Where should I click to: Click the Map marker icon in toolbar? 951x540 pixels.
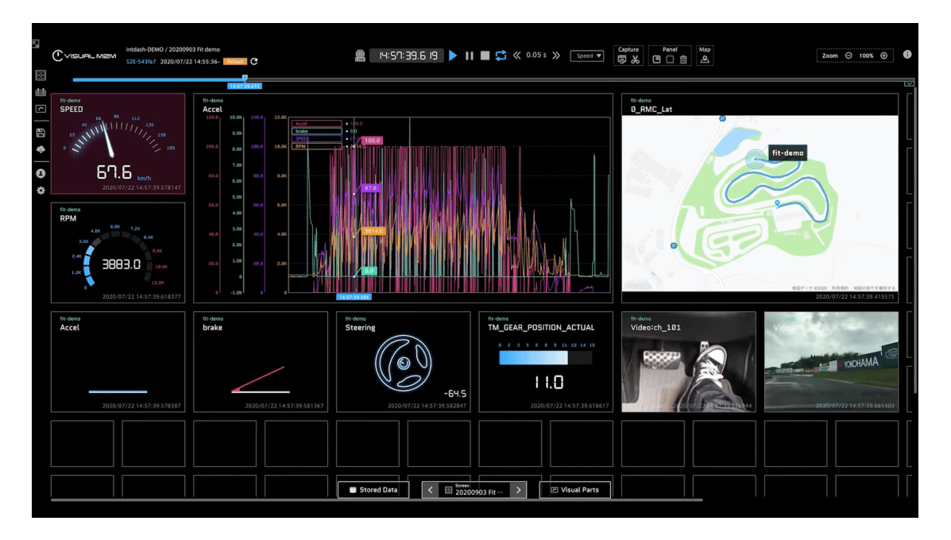pyautogui.click(x=705, y=60)
